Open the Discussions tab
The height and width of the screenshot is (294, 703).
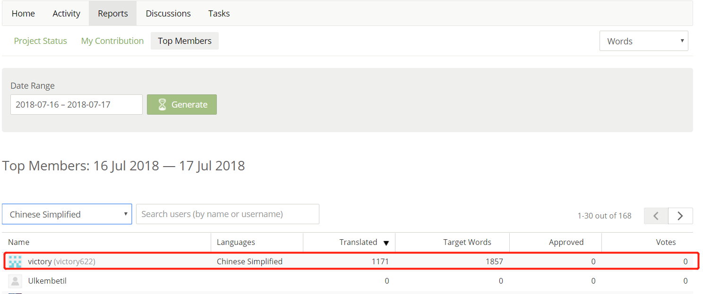168,13
